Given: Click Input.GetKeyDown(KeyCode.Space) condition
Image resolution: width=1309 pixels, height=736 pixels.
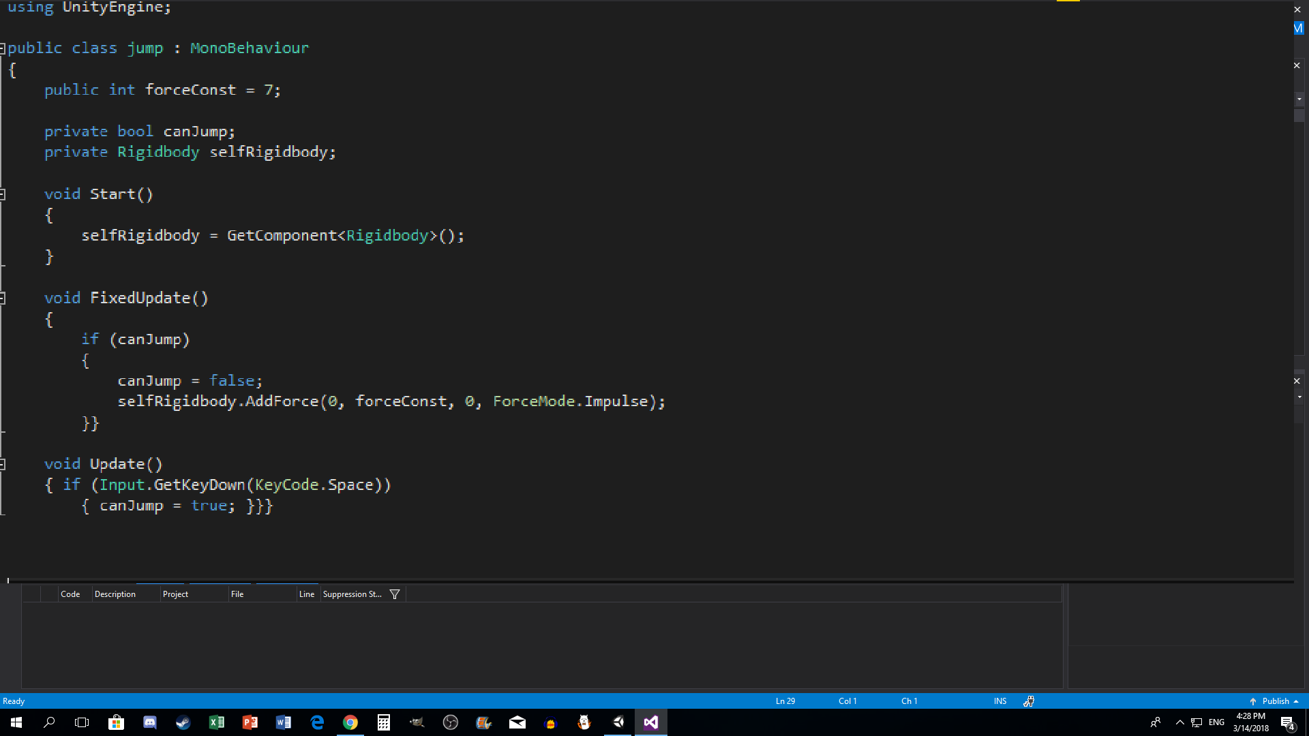Looking at the screenshot, I should [x=241, y=485].
